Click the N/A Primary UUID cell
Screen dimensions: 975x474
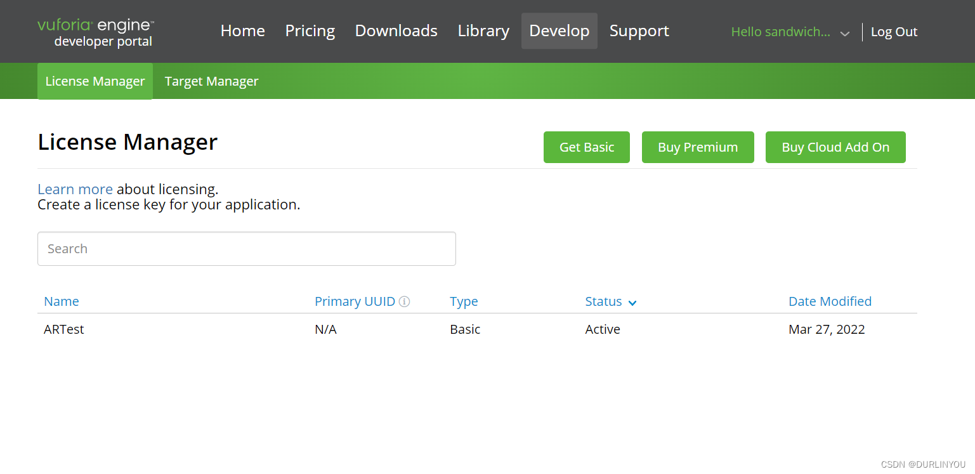tap(325, 329)
